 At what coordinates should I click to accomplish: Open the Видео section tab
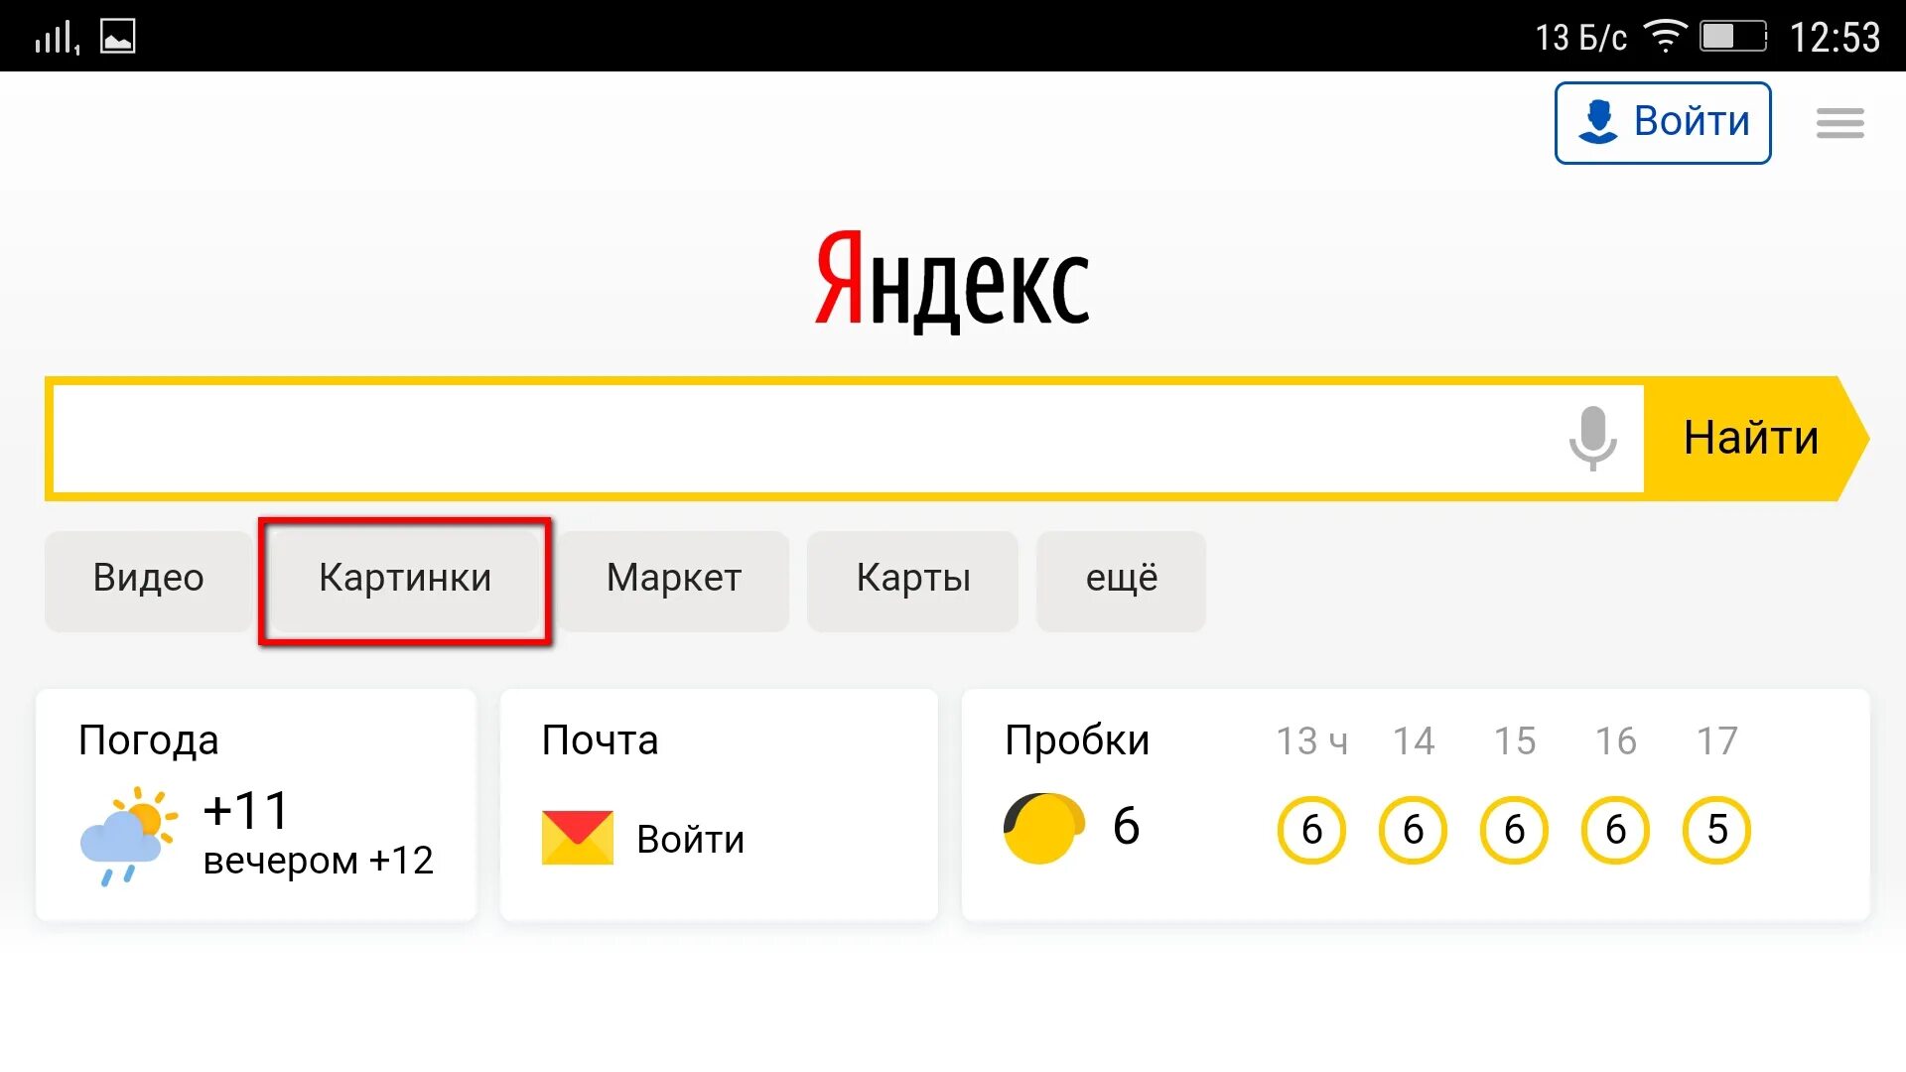click(x=148, y=576)
